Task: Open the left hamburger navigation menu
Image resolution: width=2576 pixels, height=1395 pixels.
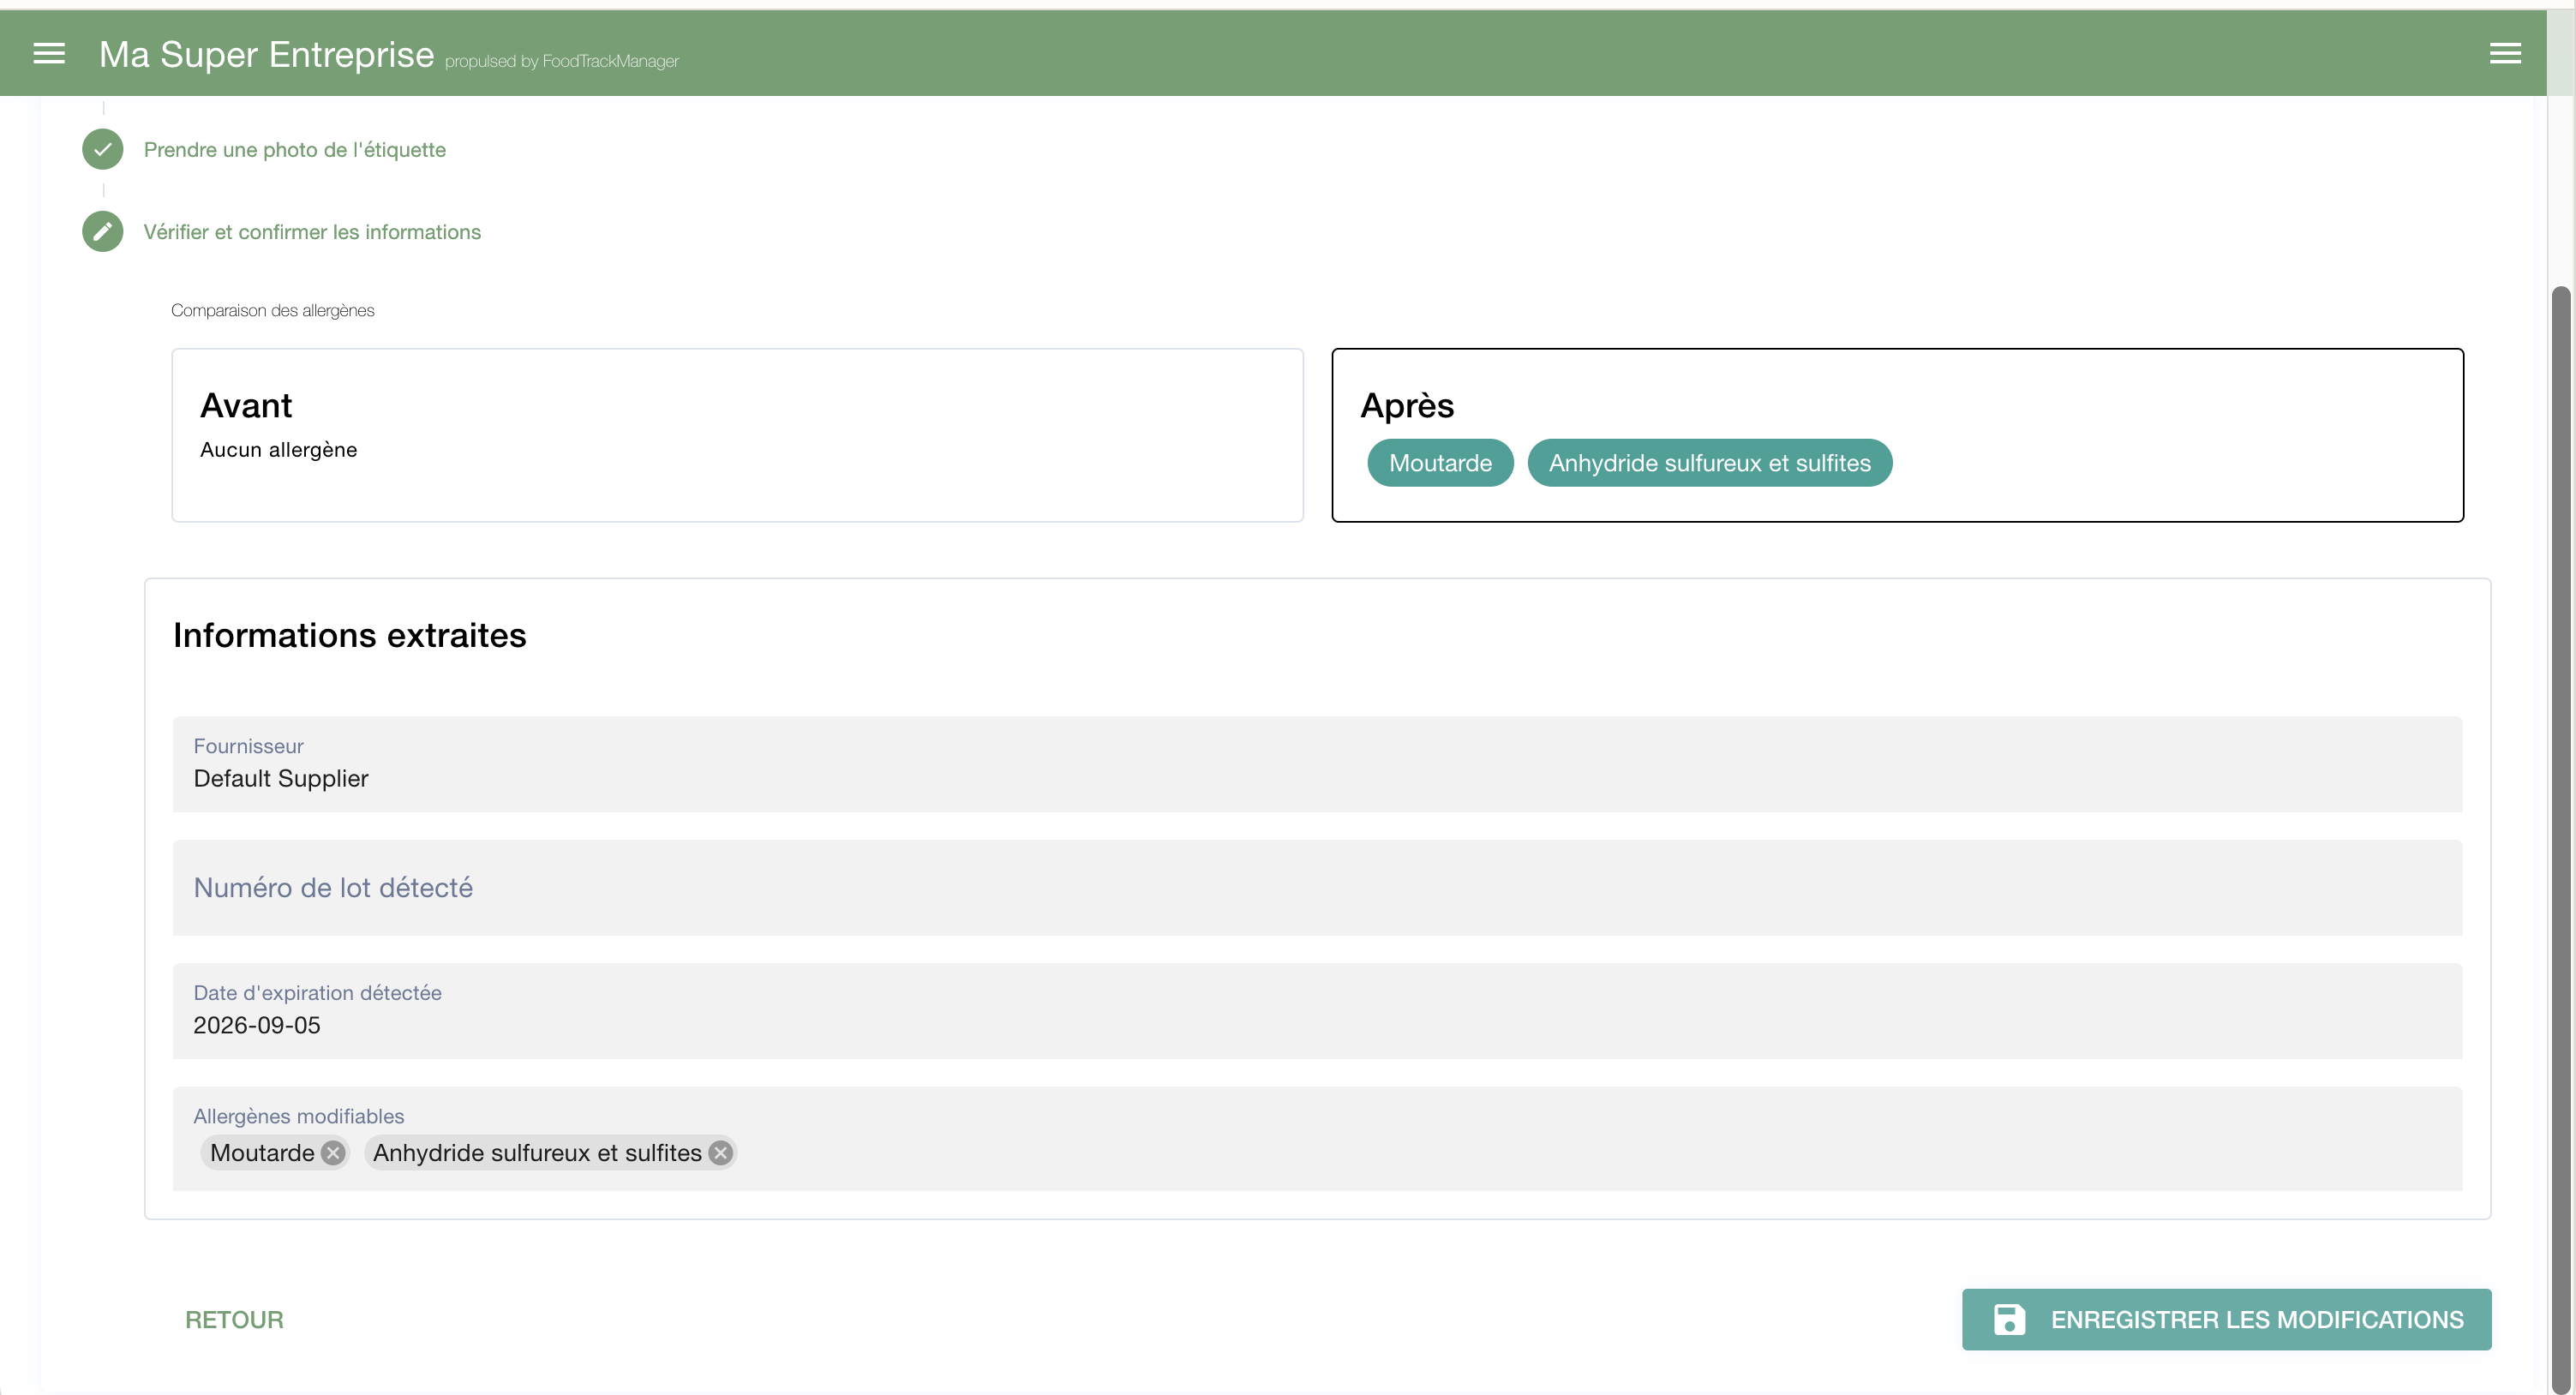Action: pyautogui.click(x=49, y=54)
